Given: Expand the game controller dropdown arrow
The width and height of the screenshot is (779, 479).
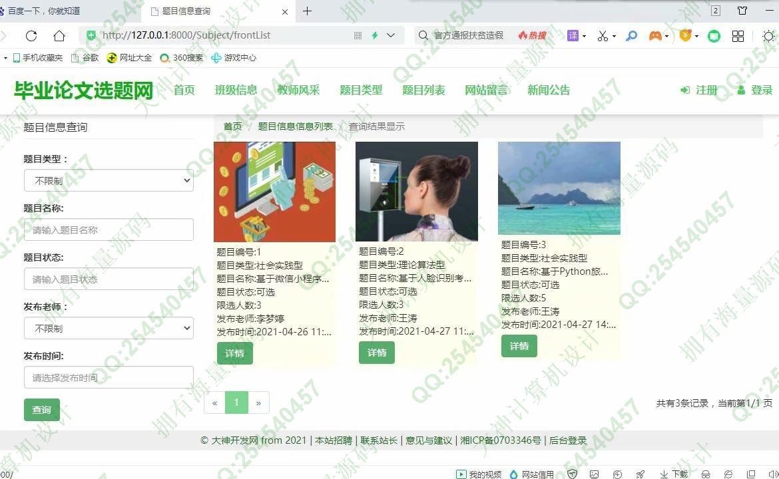Looking at the screenshot, I should coord(666,36).
